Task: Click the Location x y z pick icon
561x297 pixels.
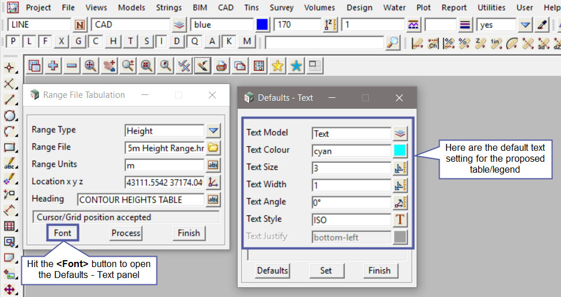Action: pyautogui.click(x=213, y=182)
